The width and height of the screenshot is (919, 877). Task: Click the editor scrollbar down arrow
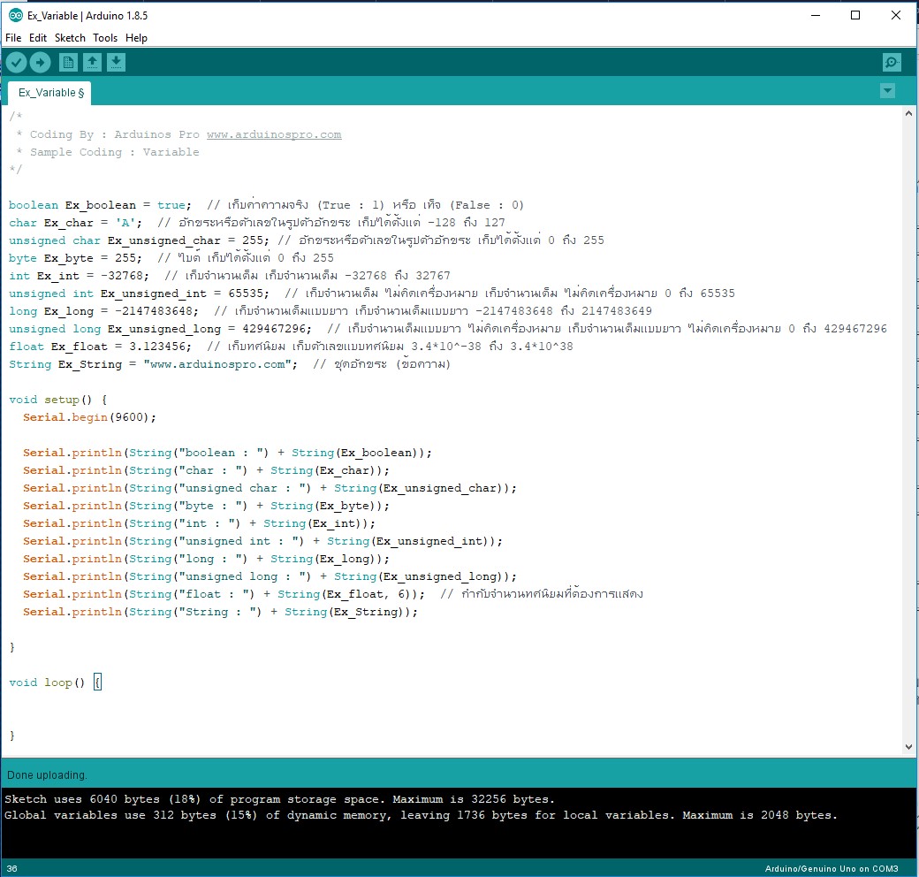(909, 747)
